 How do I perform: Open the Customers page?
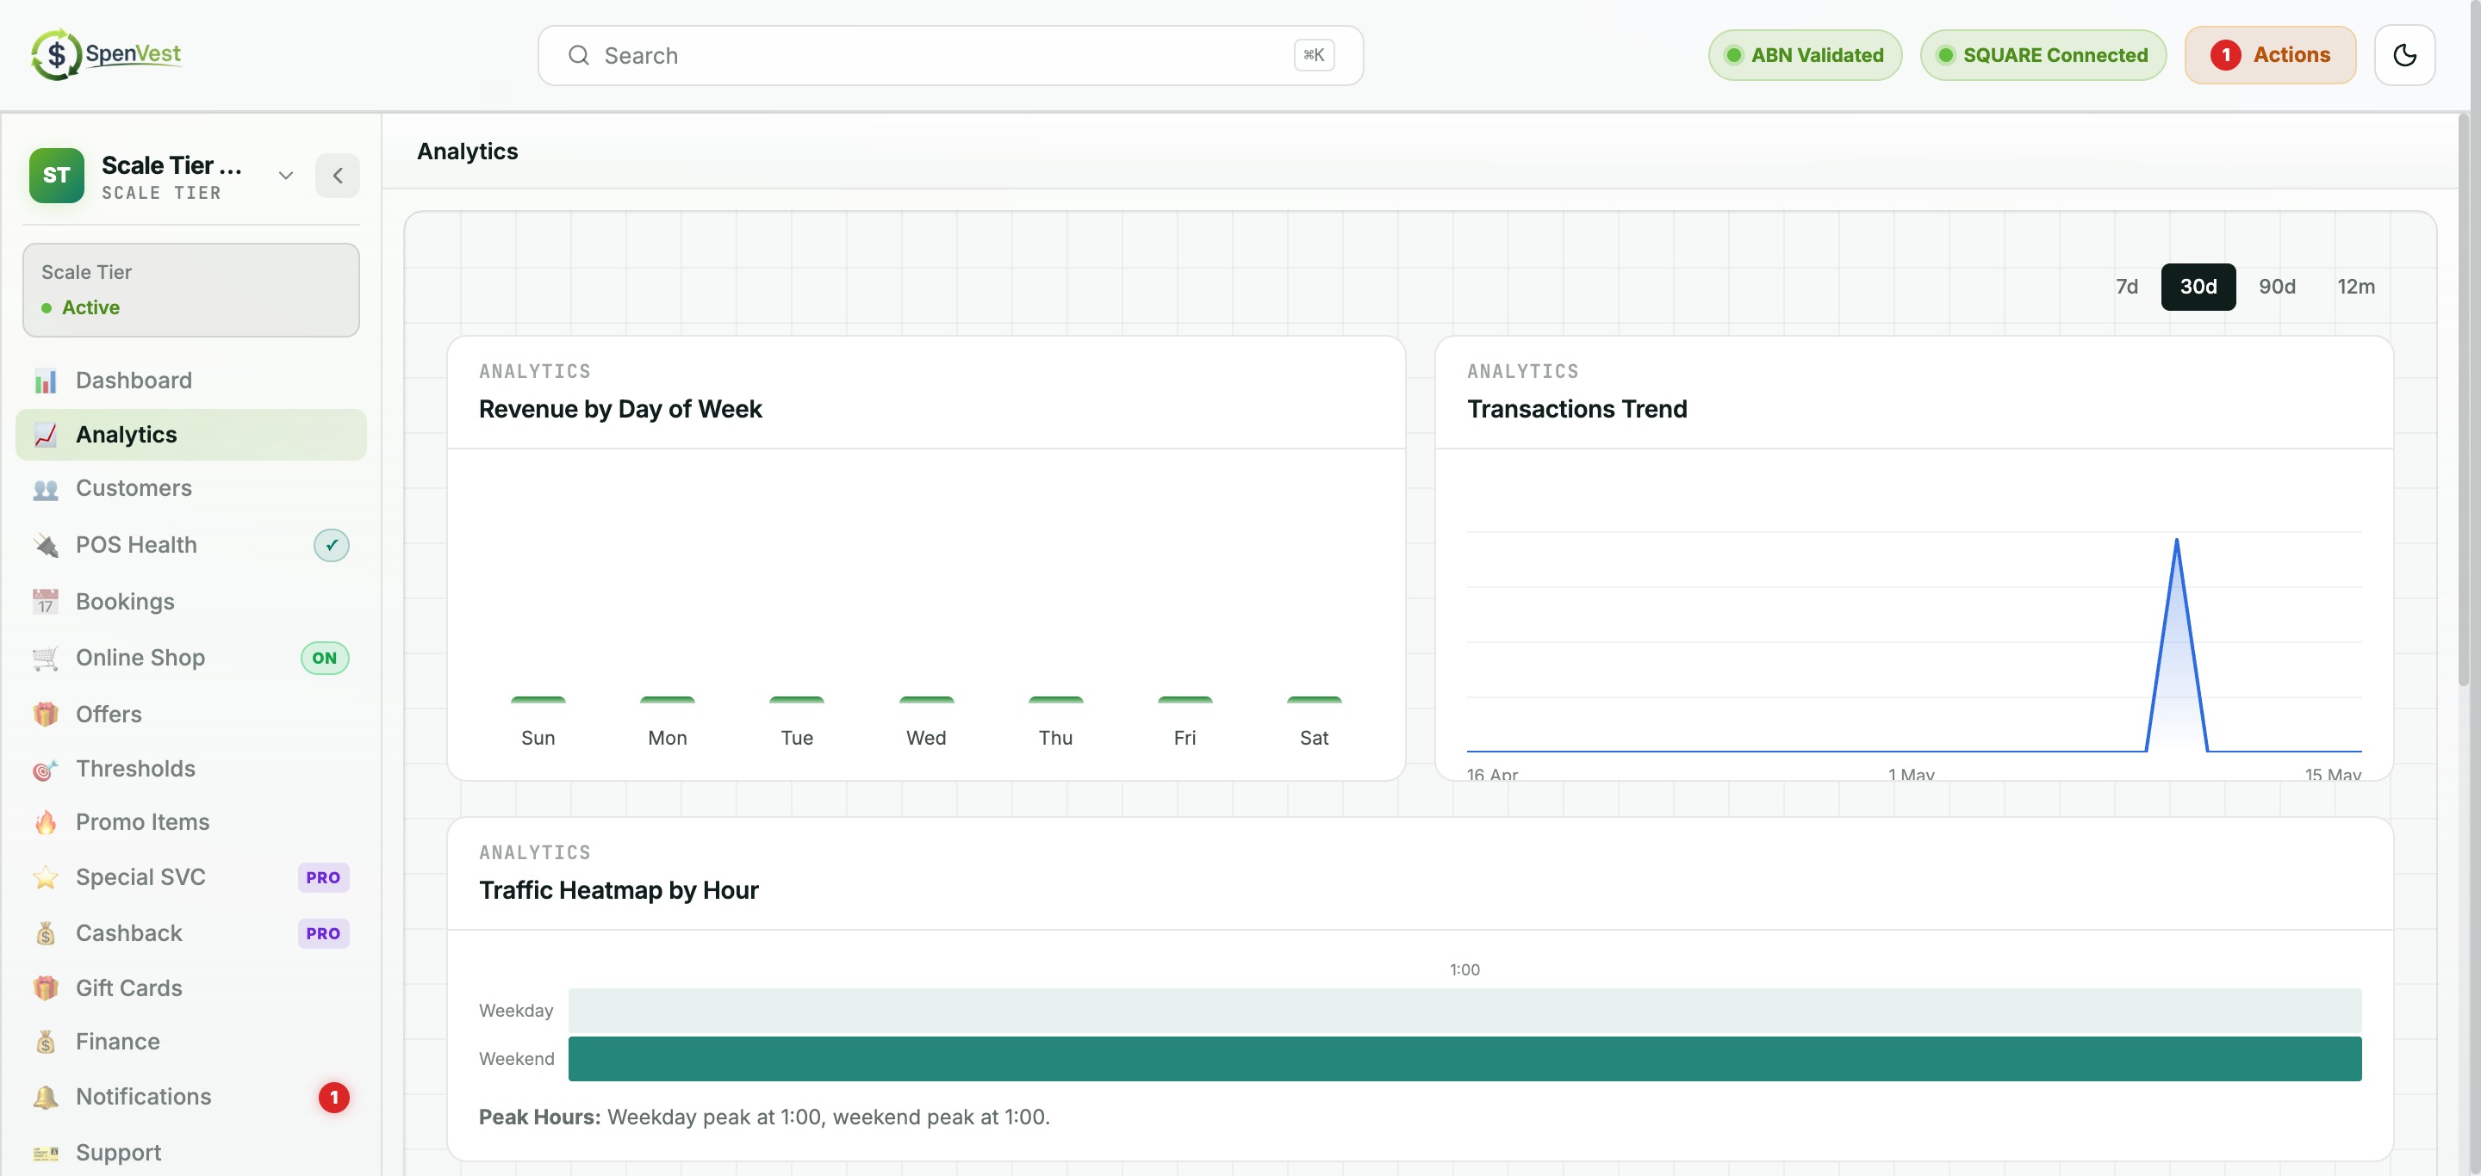190,489
